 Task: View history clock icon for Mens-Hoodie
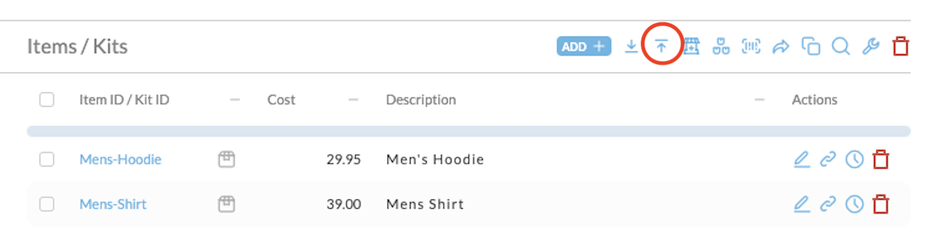tap(855, 160)
